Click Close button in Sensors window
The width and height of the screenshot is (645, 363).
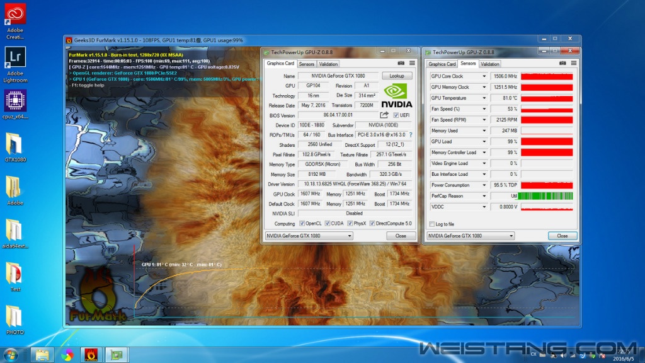point(562,236)
